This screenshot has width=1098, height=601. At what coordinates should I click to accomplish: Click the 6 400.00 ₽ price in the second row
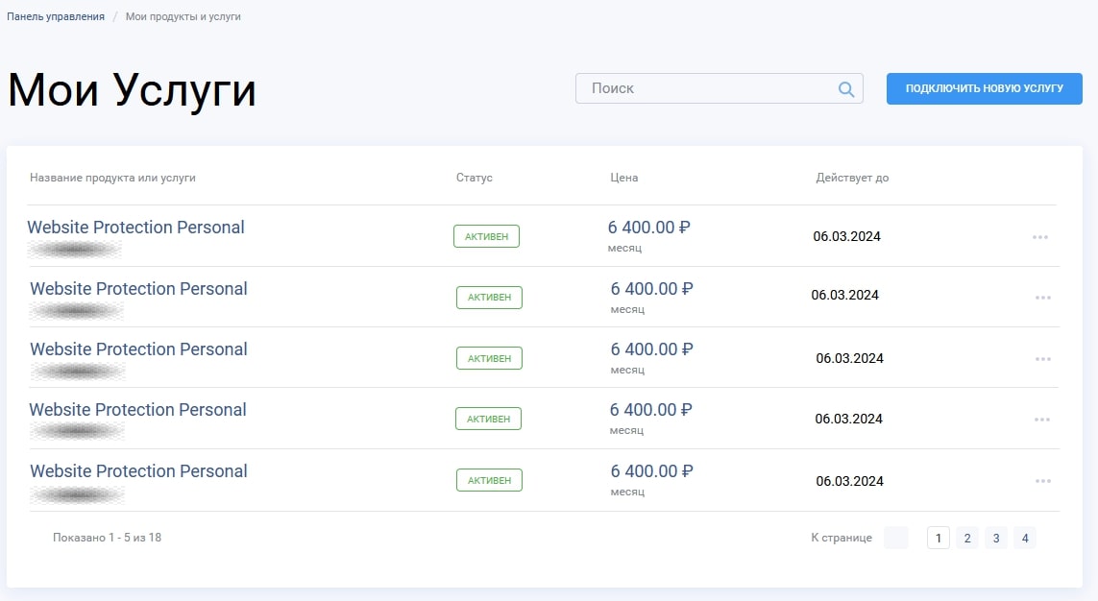(x=652, y=289)
